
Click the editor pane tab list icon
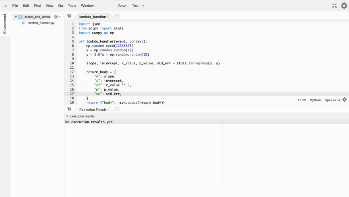click(x=69, y=16)
